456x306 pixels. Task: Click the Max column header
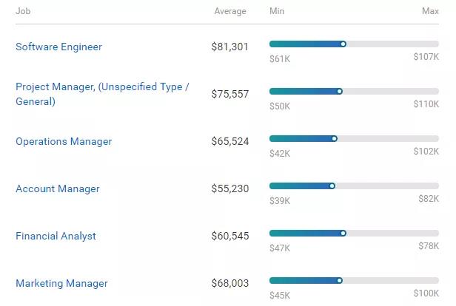click(430, 11)
